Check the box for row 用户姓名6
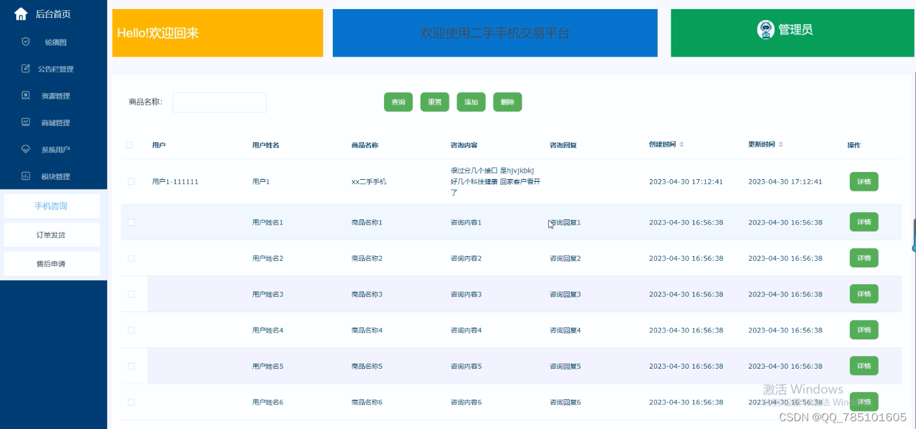 (x=131, y=402)
